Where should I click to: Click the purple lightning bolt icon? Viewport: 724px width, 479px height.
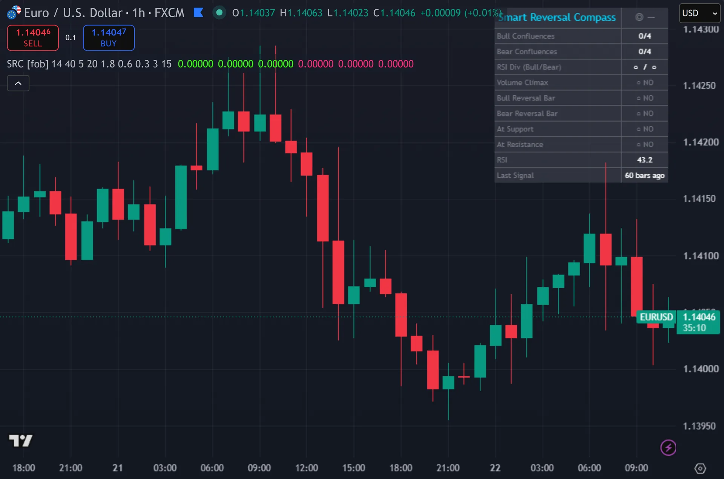pyautogui.click(x=668, y=448)
